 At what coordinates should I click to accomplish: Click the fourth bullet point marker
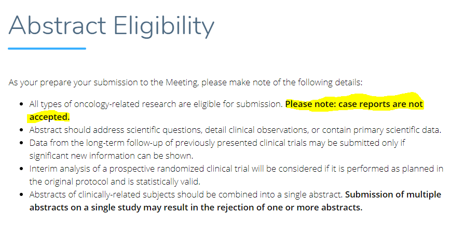(21, 169)
